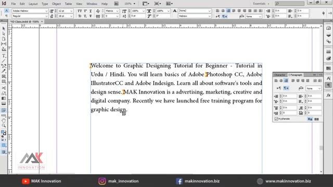
Task: Switch to paragraph formatting controls mode
Action: [6, 16]
